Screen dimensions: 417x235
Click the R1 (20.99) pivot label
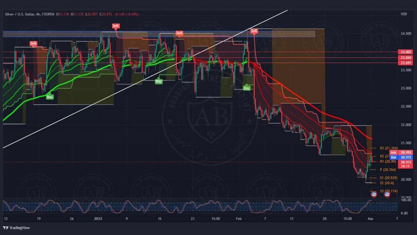point(388,161)
